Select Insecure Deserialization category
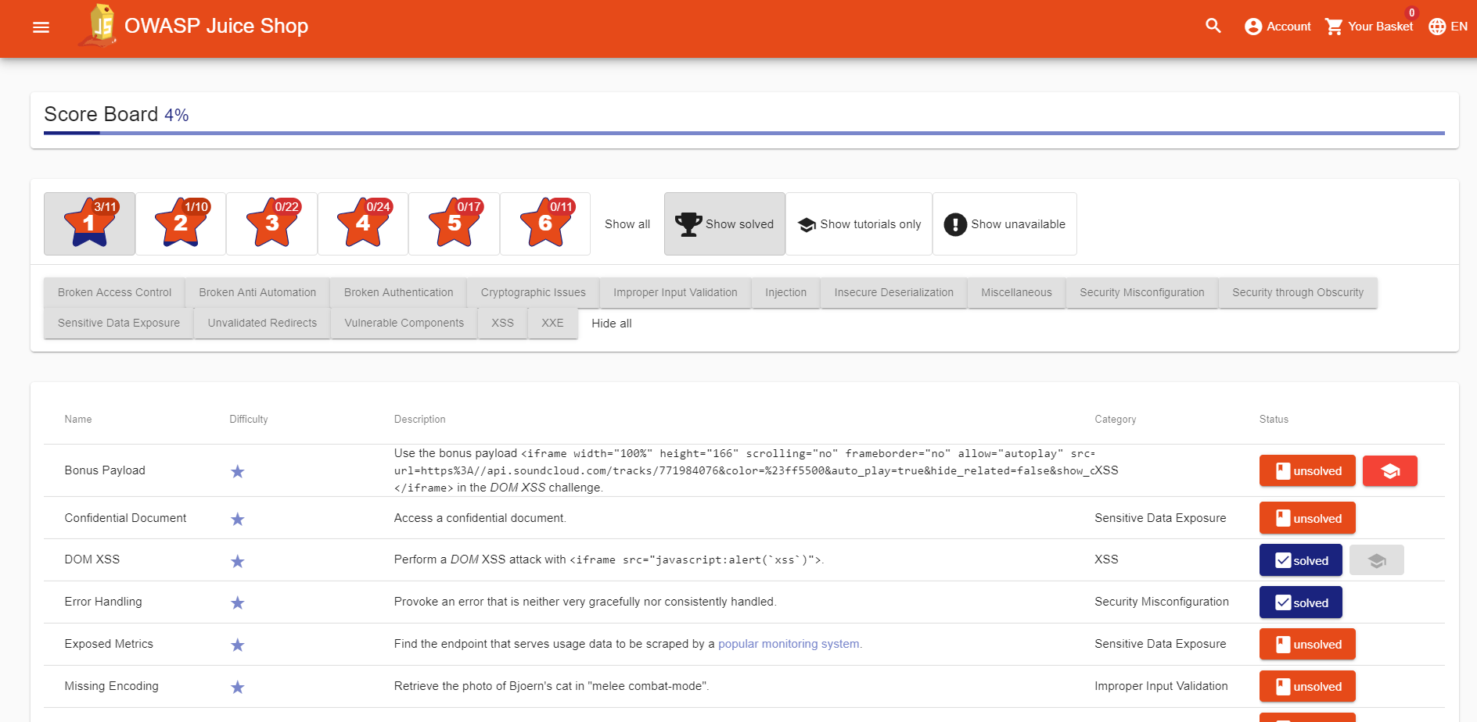Screen dimensions: 1477x722 point(893,293)
